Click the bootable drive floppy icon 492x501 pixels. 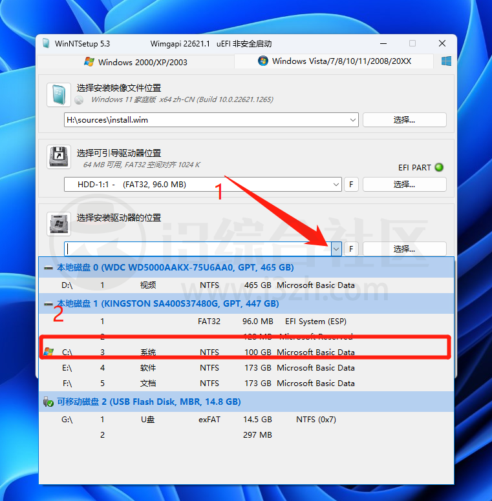[x=59, y=156]
